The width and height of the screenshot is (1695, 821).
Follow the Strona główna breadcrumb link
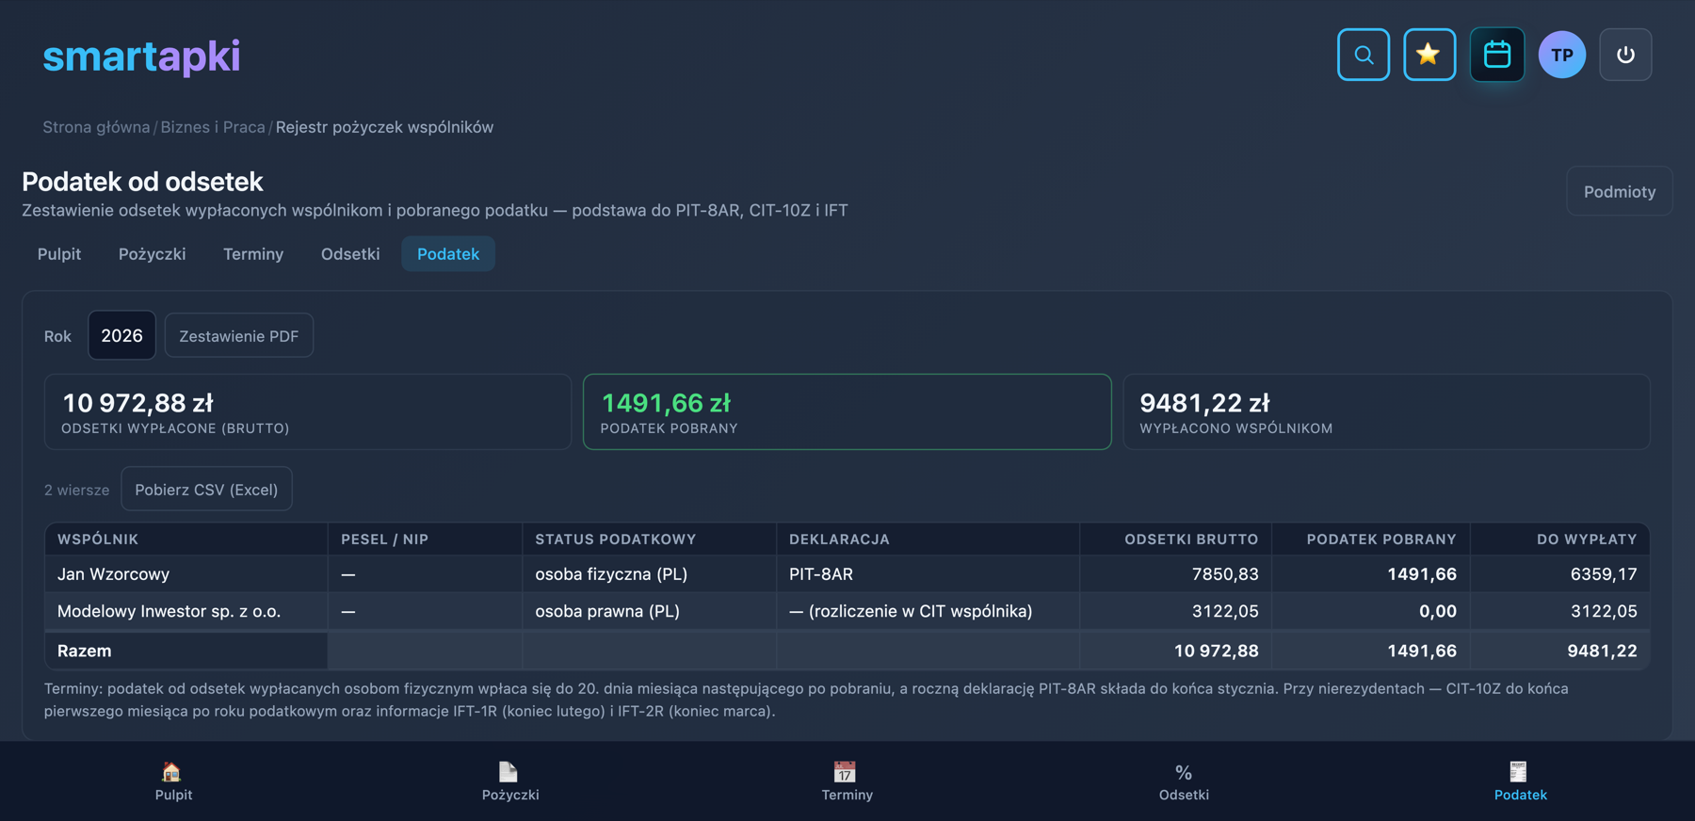click(96, 127)
